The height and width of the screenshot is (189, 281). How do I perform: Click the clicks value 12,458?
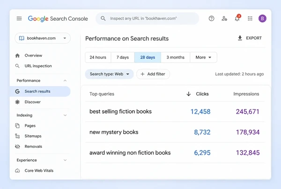200,112
